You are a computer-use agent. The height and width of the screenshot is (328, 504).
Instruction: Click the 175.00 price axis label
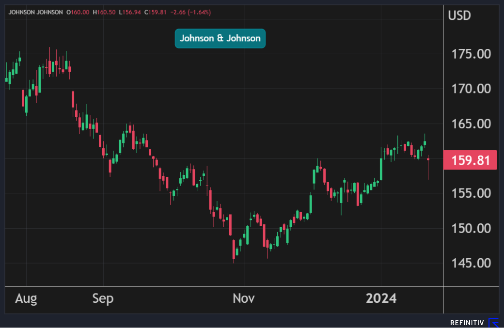[470, 54]
